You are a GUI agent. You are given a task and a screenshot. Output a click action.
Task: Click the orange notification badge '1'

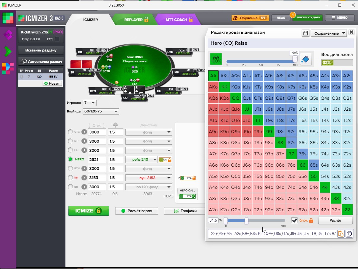tap(292, 15)
